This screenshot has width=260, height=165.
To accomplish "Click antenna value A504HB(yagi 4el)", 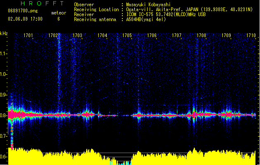I will coord(146,19).
